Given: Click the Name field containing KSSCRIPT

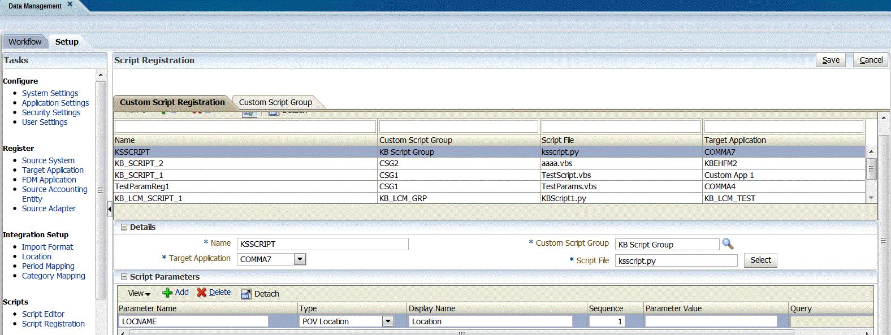Looking at the screenshot, I should click(x=322, y=244).
